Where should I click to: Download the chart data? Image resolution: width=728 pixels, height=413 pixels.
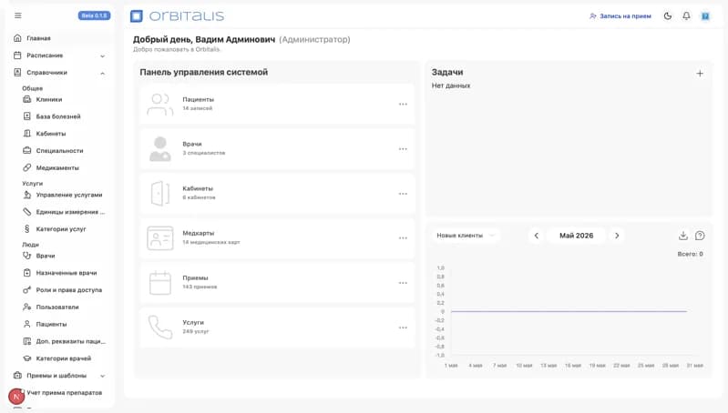point(683,236)
